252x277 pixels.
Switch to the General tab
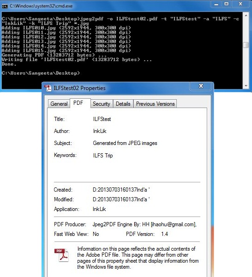coord(59,104)
